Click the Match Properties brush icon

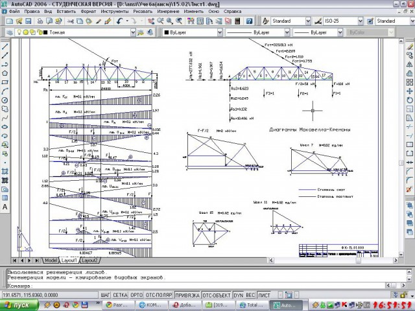[x=98, y=21]
